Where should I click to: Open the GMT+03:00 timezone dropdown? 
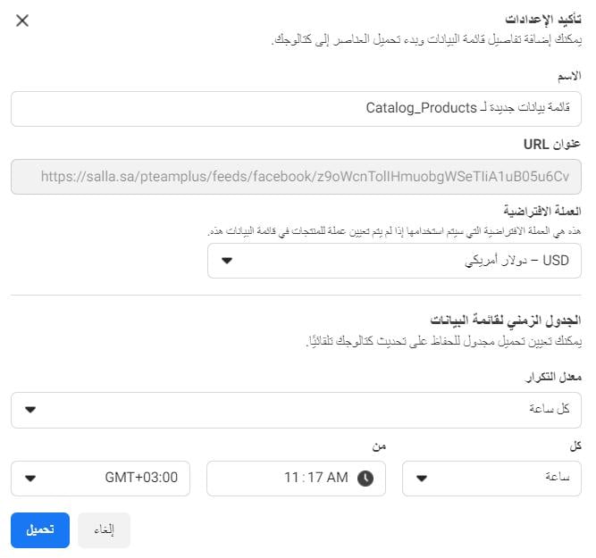click(100, 479)
